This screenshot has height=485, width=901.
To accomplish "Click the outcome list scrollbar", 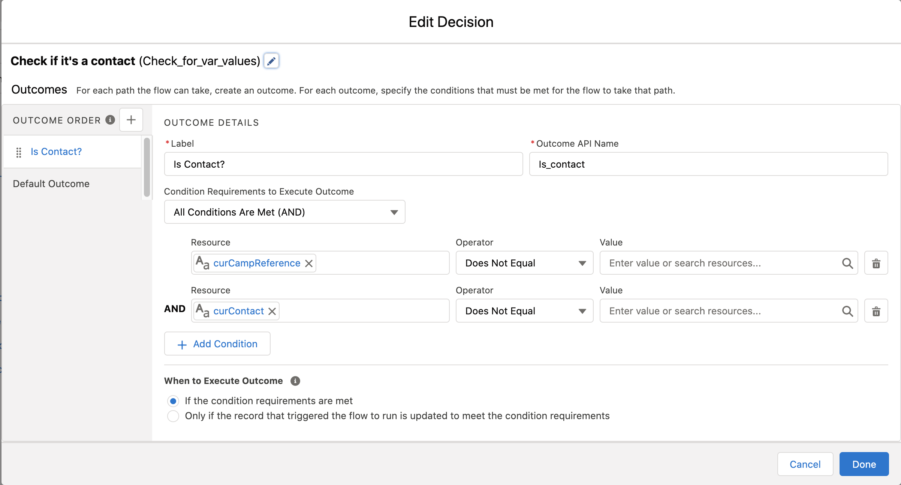I will tap(147, 167).
